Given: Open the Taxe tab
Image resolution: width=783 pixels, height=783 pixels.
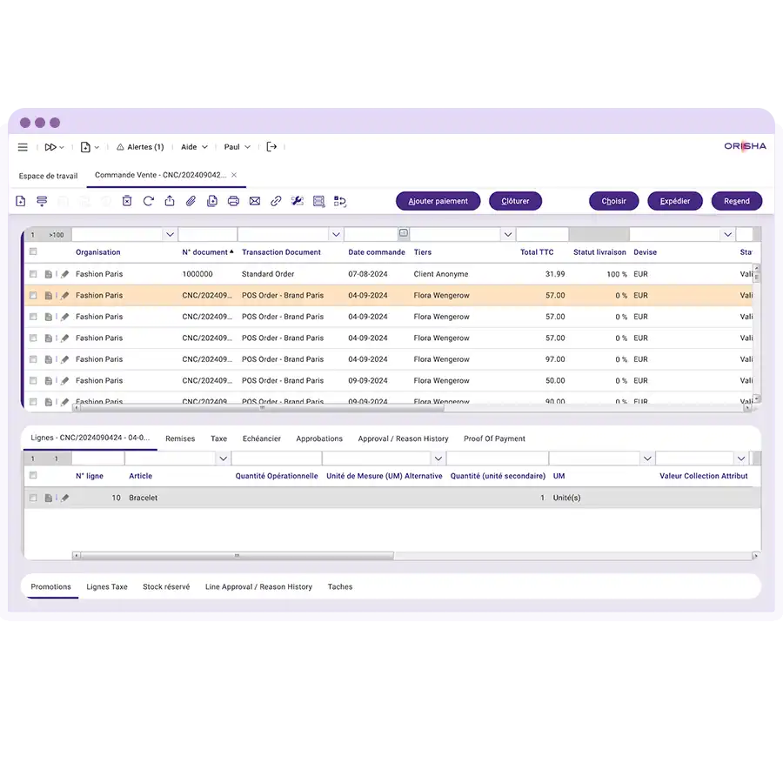Looking at the screenshot, I should coord(218,438).
